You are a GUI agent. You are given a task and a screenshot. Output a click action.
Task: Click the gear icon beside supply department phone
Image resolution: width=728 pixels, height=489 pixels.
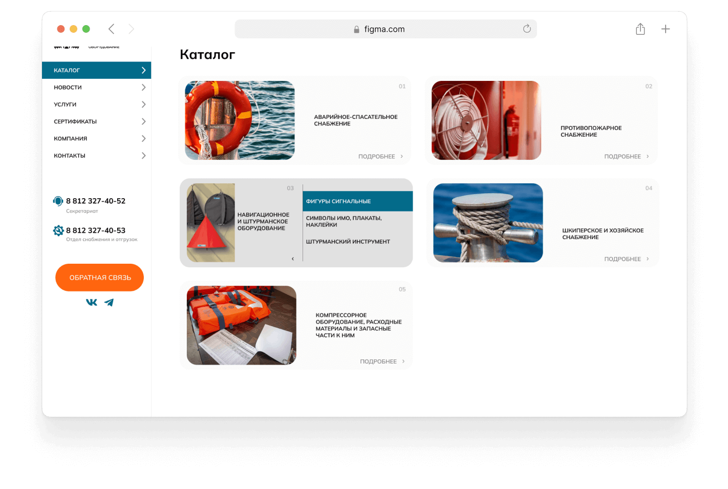tap(58, 230)
